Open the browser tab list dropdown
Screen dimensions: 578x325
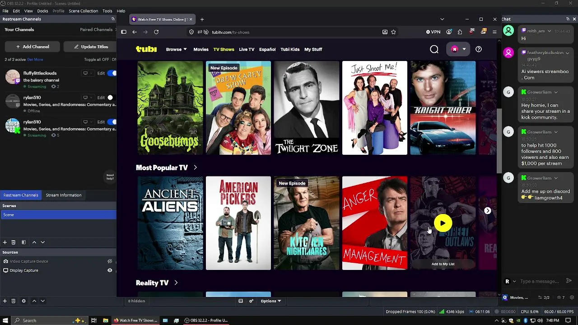pyautogui.click(x=442, y=19)
